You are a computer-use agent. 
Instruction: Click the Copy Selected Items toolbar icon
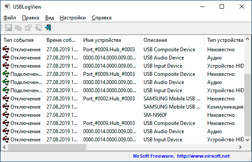click(x=19, y=28)
